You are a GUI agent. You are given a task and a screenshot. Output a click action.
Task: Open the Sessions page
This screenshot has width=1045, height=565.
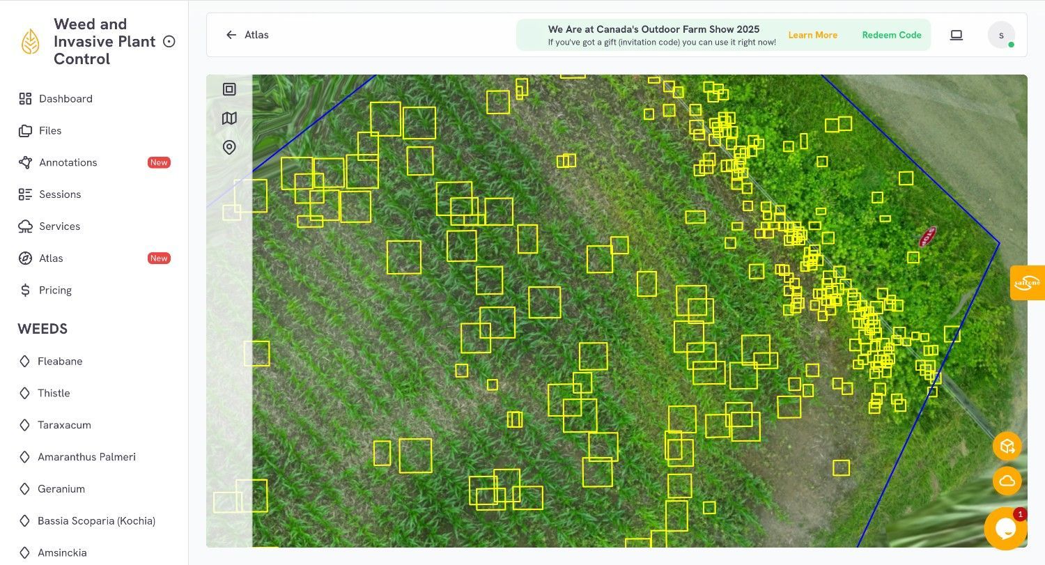pyautogui.click(x=60, y=194)
